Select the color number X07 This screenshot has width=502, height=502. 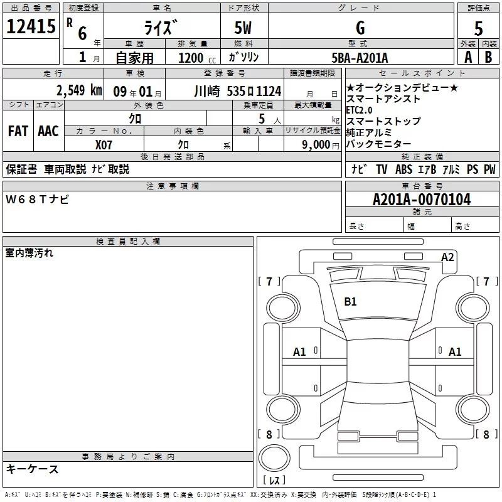(104, 144)
